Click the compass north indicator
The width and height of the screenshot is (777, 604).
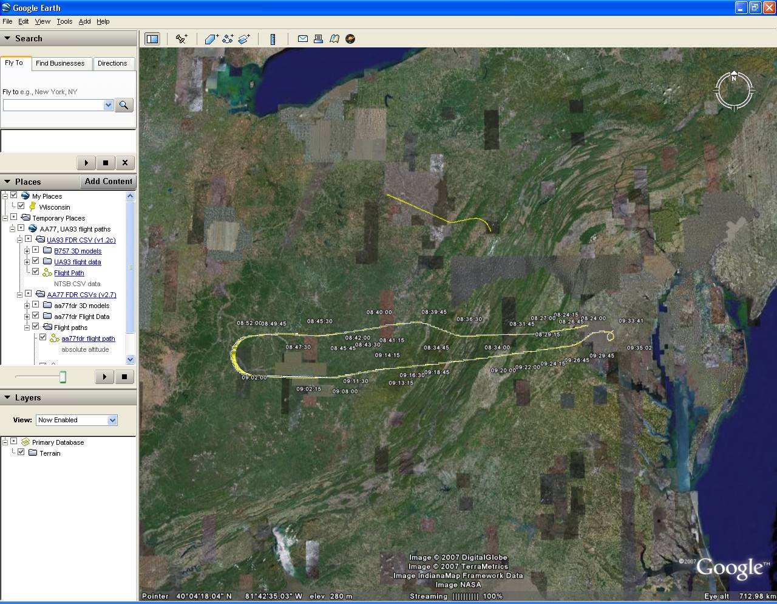pyautogui.click(x=734, y=78)
